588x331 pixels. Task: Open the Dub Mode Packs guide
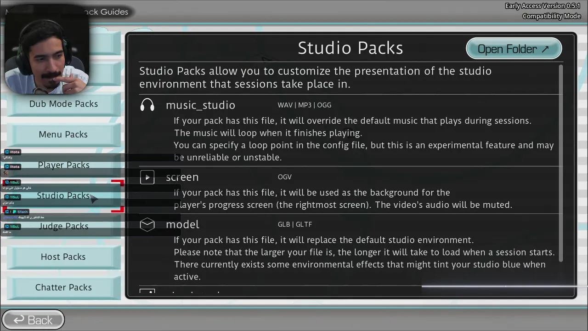click(63, 104)
